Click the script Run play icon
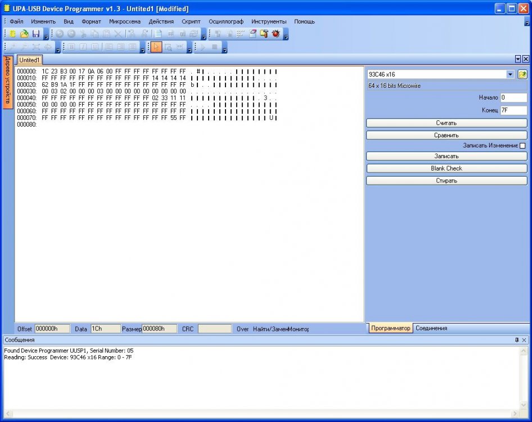The height and width of the screenshot is (422, 532). pyautogui.click(x=203, y=47)
